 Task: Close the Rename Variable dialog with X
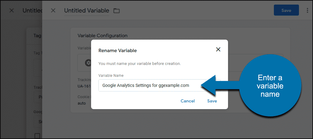click(218, 50)
